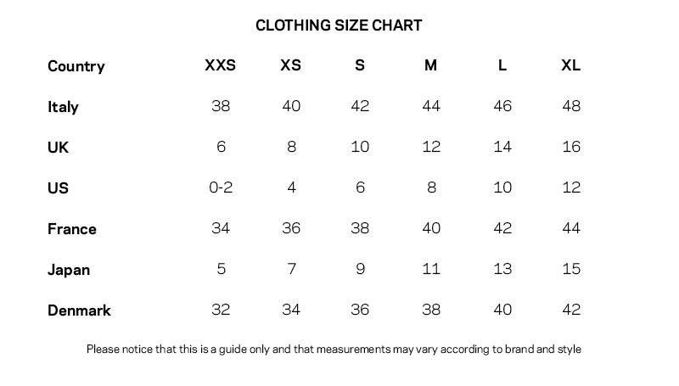Click the Italy row label
The width and height of the screenshot is (679, 386).
[x=63, y=107]
